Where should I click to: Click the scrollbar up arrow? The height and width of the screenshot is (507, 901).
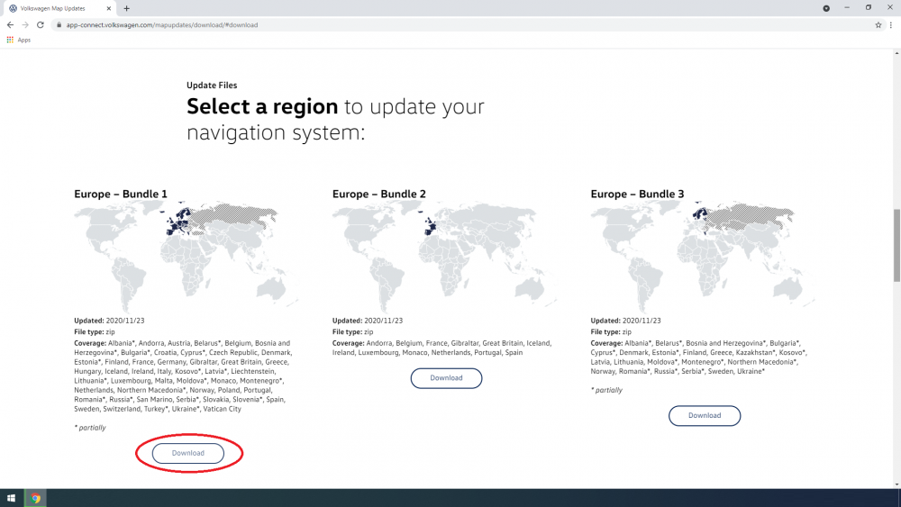point(896,53)
